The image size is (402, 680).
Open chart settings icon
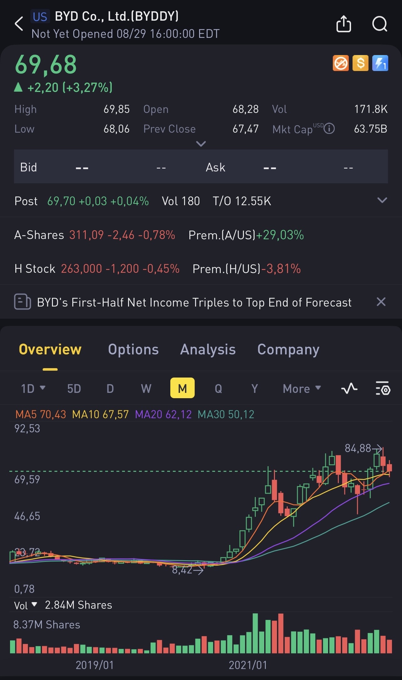(383, 388)
